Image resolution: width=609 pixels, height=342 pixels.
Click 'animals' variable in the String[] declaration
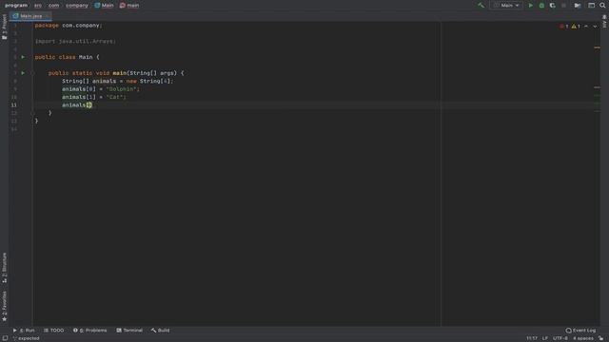click(x=104, y=81)
